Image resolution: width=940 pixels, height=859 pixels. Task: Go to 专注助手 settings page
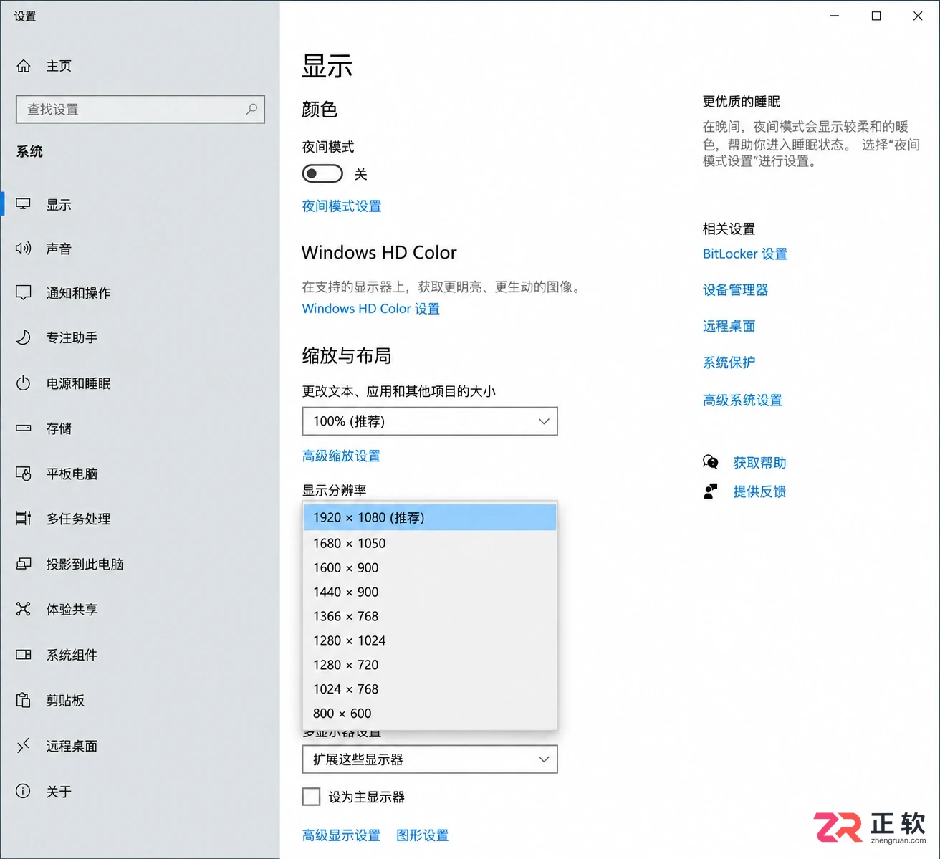pos(140,337)
